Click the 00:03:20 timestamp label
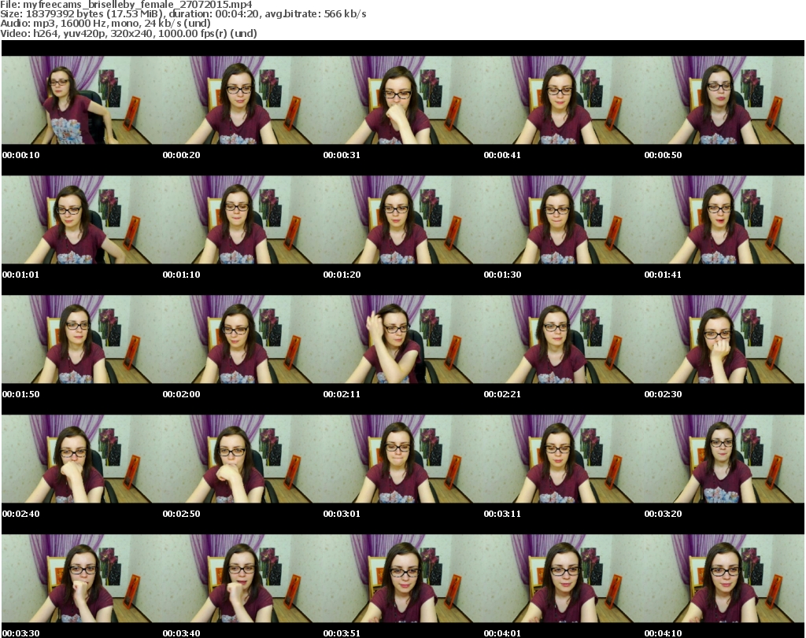Image resolution: width=806 pixels, height=638 pixels. (x=663, y=513)
